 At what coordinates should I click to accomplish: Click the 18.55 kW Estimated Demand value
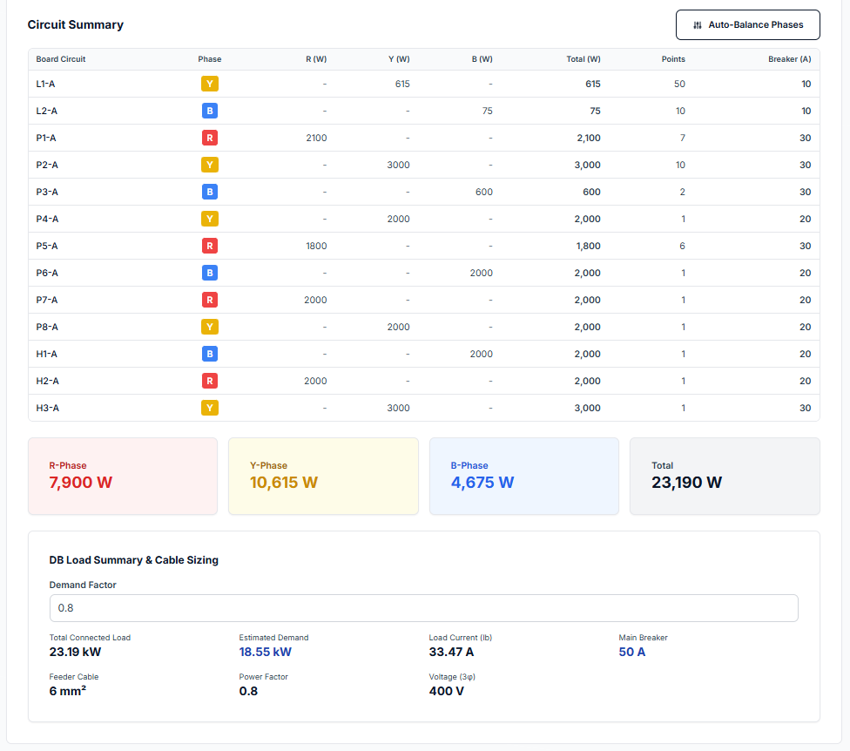[x=265, y=652]
